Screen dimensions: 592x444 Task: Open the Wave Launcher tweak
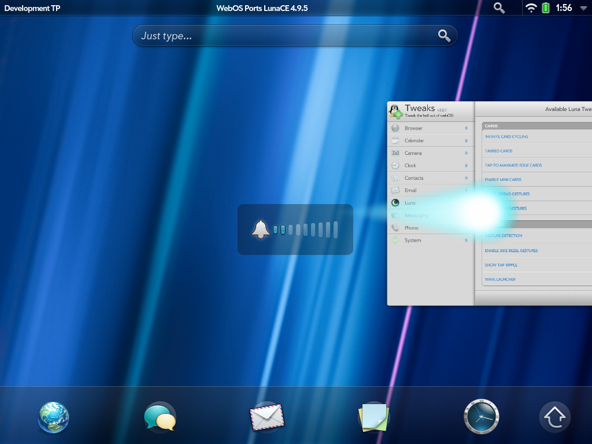pyautogui.click(x=500, y=280)
